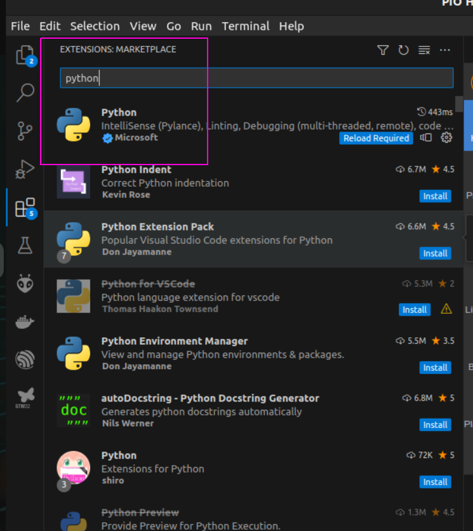Open the filter extensions funnel
Image resolution: width=473 pixels, height=531 pixels.
tap(383, 50)
